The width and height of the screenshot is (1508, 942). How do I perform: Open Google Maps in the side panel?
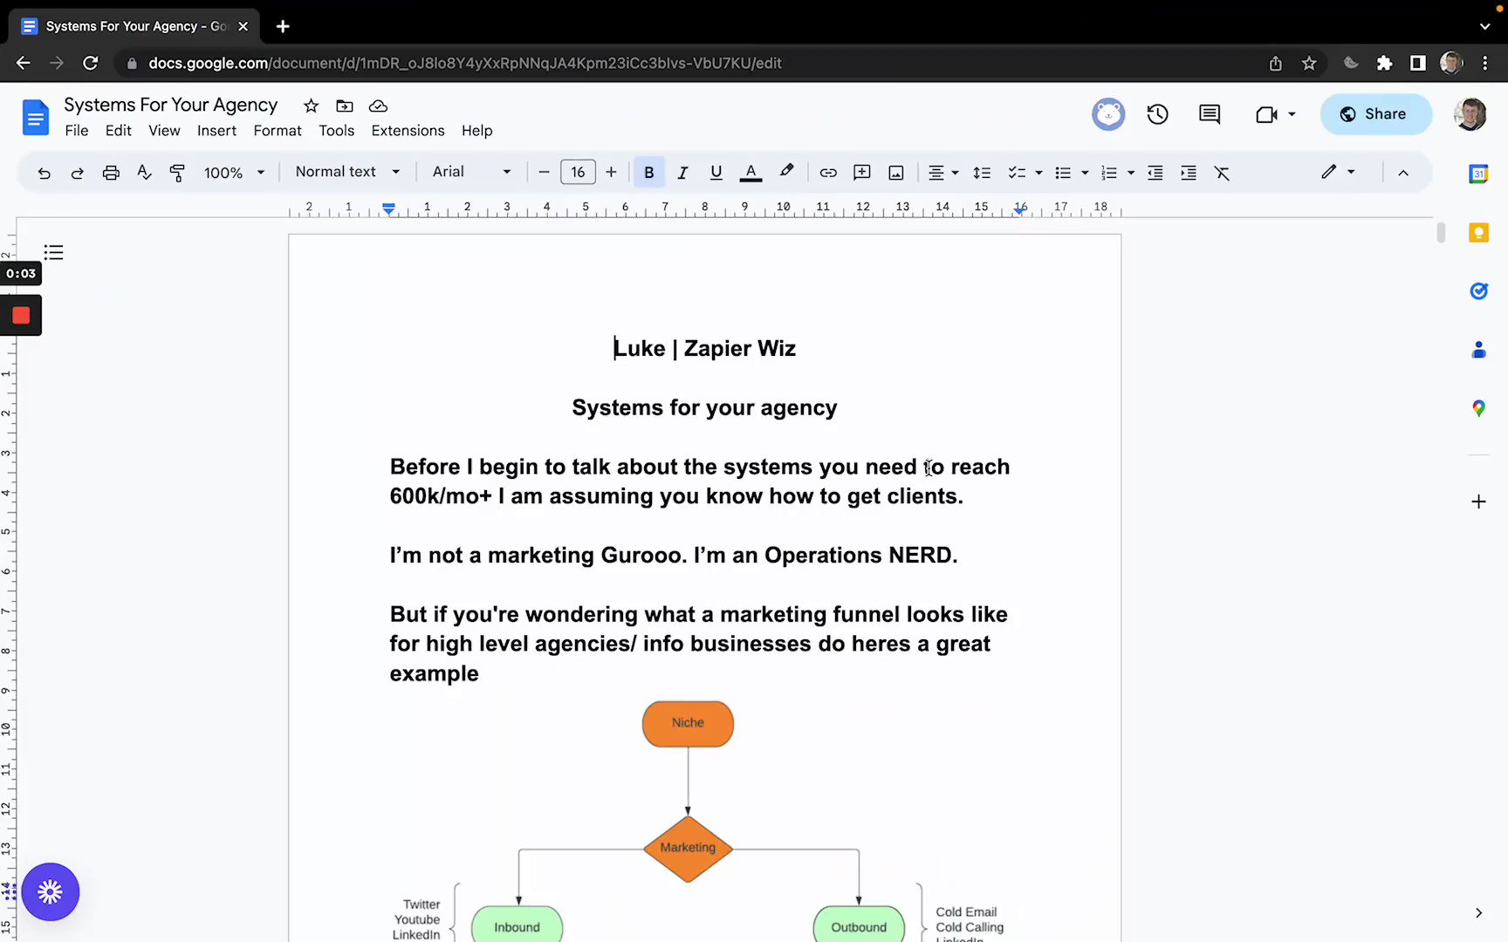(1478, 407)
